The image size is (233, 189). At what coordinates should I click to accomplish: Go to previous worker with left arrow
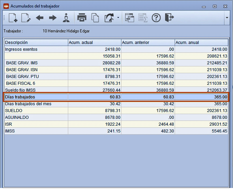coord(40,18)
